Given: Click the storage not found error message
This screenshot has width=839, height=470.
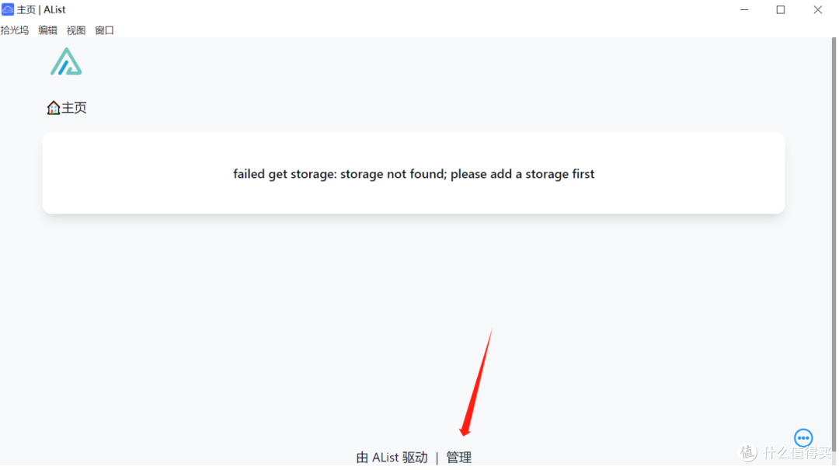Looking at the screenshot, I should click(x=413, y=174).
